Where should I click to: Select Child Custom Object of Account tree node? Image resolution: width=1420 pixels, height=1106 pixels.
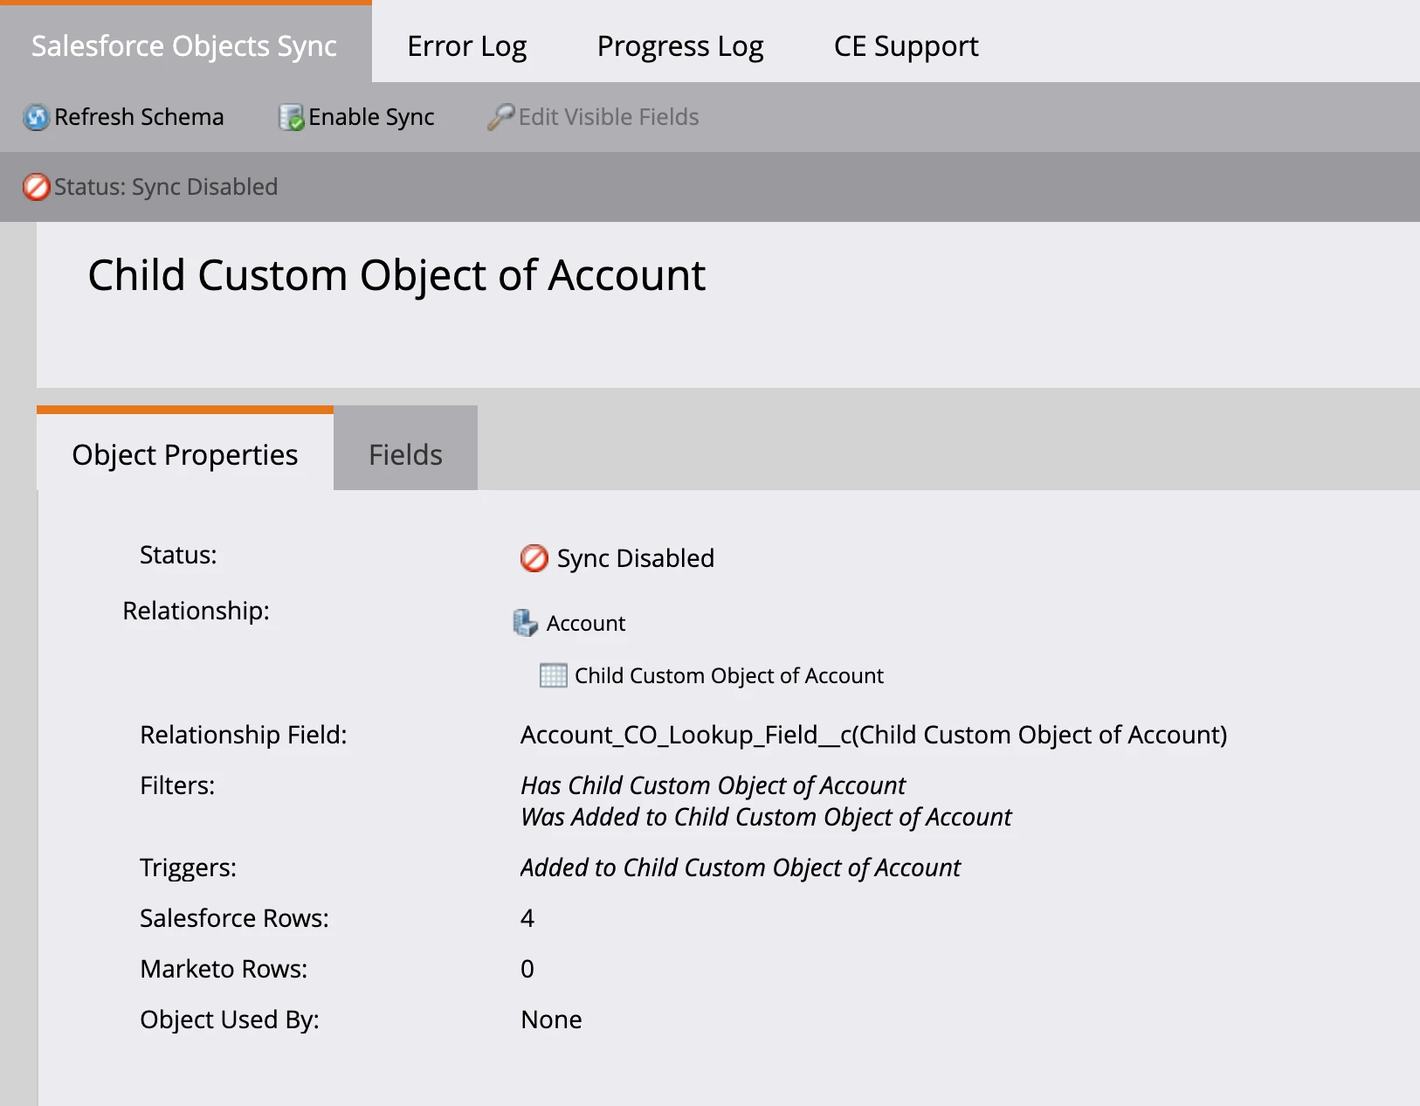[x=729, y=675]
